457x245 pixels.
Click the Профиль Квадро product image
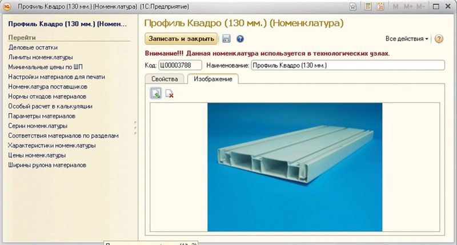(295, 167)
